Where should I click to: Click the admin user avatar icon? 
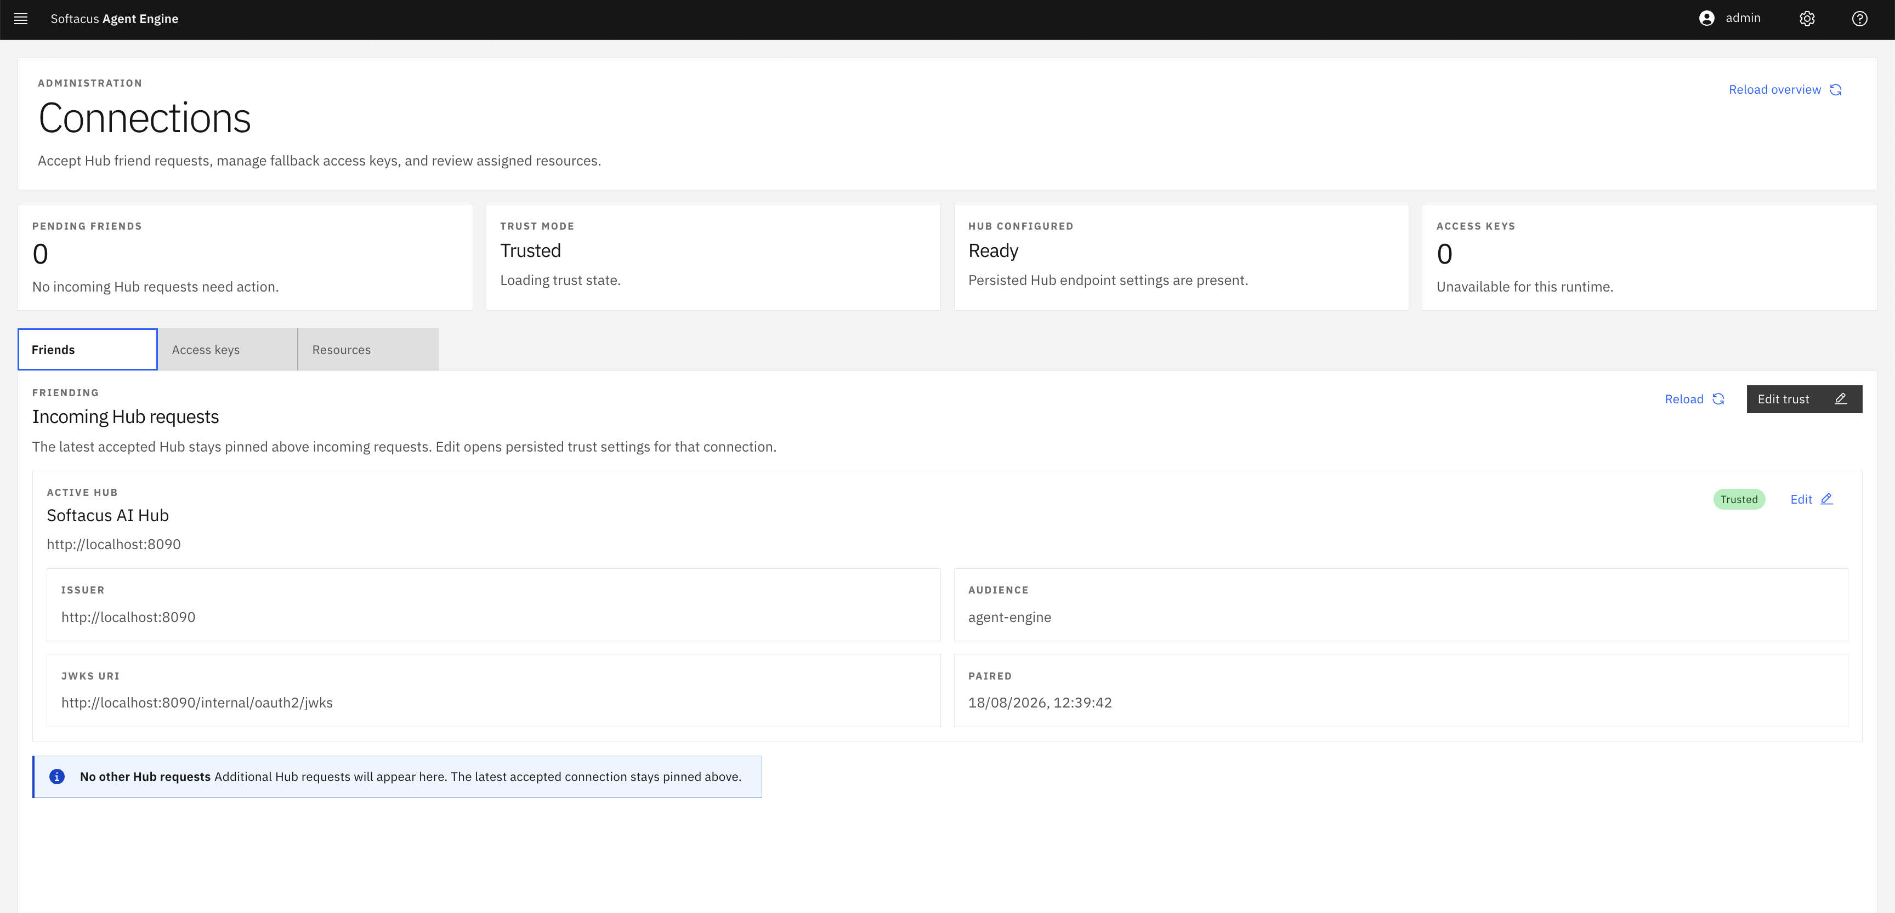pyautogui.click(x=1707, y=19)
